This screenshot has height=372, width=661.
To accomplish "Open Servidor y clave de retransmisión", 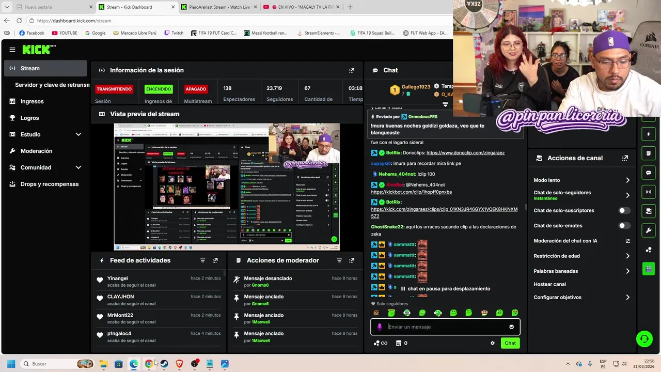I will click(52, 85).
